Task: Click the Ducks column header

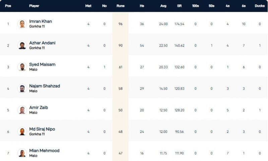Action: tap(260, 6)
